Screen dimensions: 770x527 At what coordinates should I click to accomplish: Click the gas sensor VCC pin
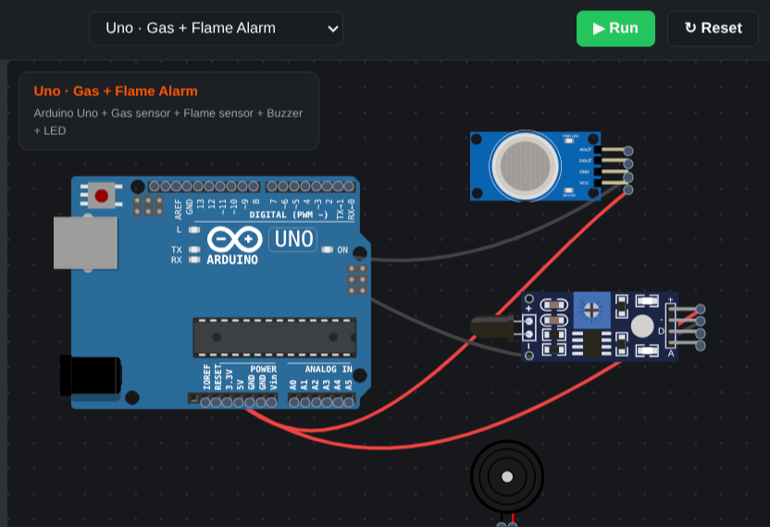tap(627, 190)
